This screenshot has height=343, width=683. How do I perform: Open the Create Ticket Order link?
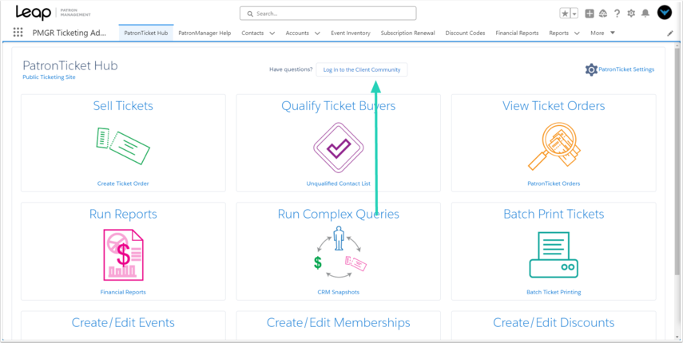pos(123,183)
